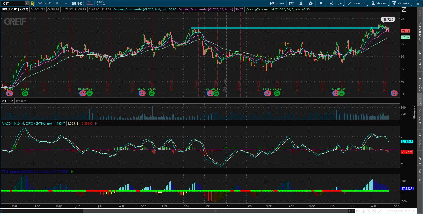This screenshot has width=423, height=214.
Task: Click the 97.9527 TTM Squeeze value tag
Action: click(406, 189)
